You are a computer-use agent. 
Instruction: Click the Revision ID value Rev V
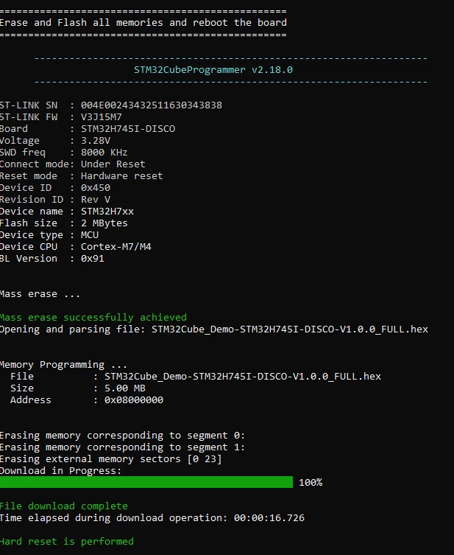[96, 199]
